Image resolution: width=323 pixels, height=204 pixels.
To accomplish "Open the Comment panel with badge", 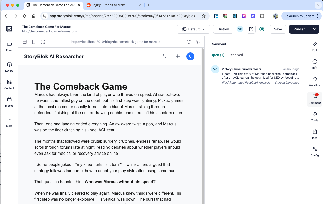I will point(315,99).
